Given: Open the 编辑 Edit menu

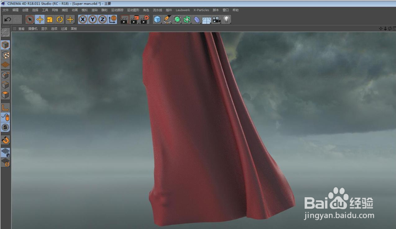Looking at the screenshot, I should point(16,10).
